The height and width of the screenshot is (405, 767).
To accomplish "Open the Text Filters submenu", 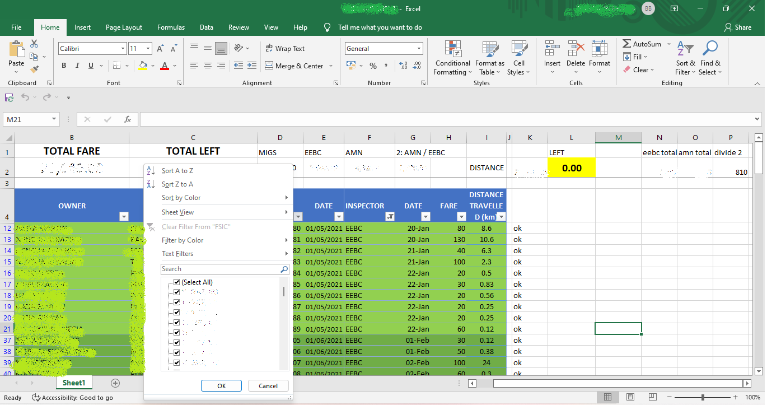I will click(x=218, y=254).
